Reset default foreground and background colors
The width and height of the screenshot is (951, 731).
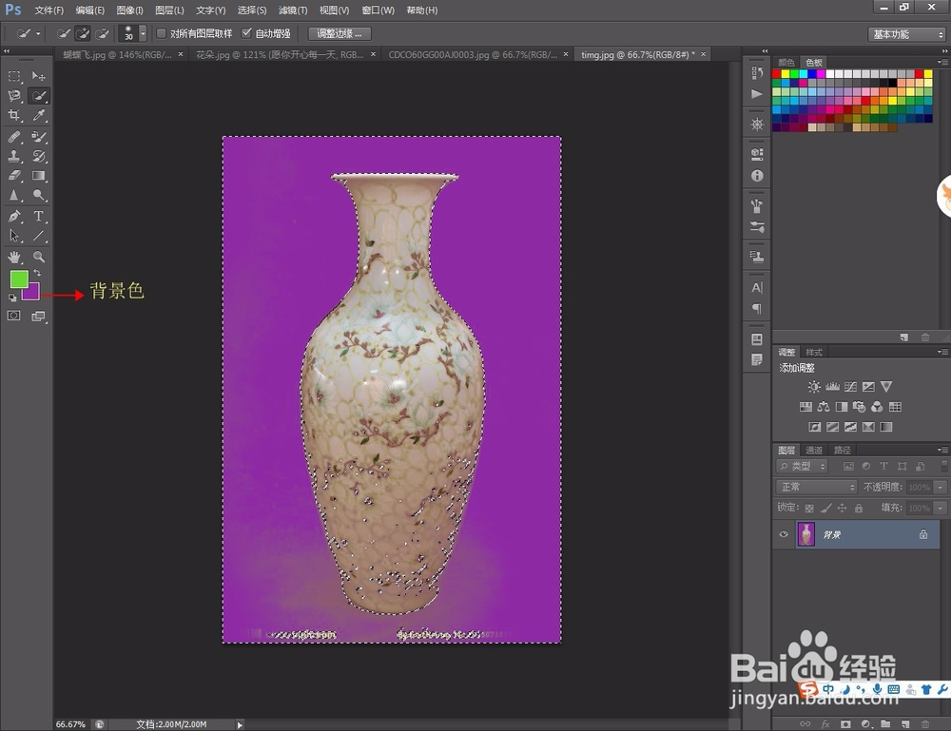[x=12, y=298]
